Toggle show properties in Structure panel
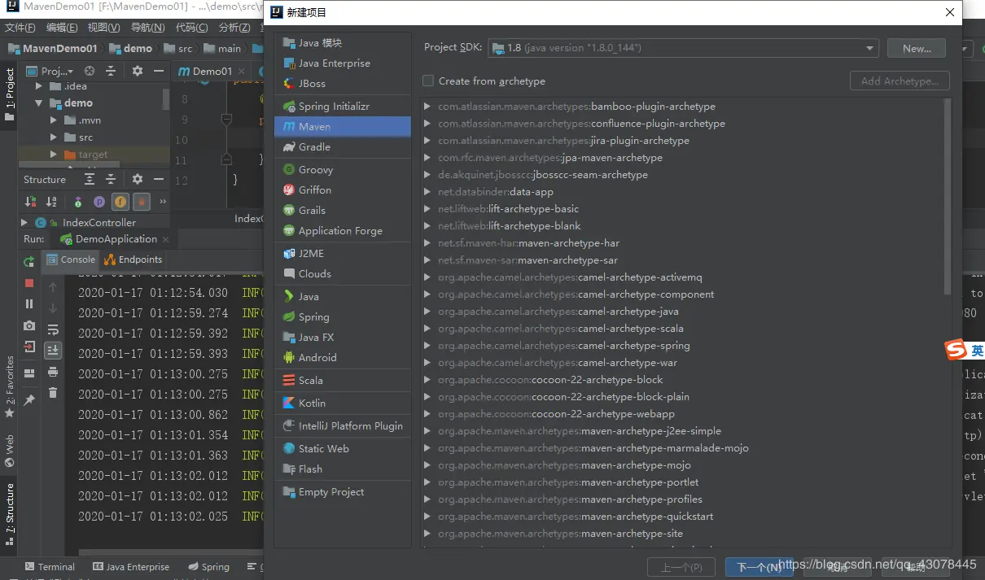 point(98,202)
